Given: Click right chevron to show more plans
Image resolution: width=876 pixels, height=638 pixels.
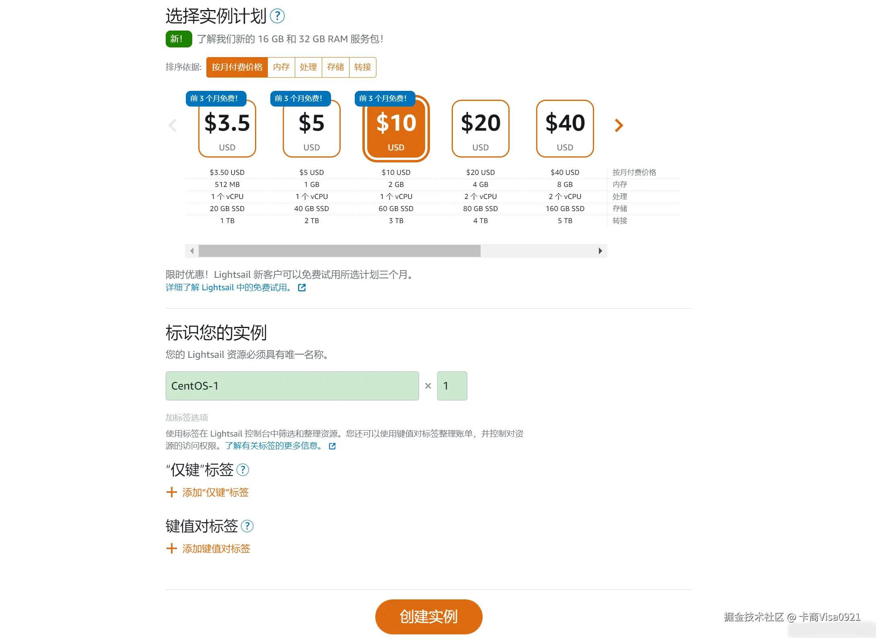Looking at the screenshot, I should tap(619, 125).
